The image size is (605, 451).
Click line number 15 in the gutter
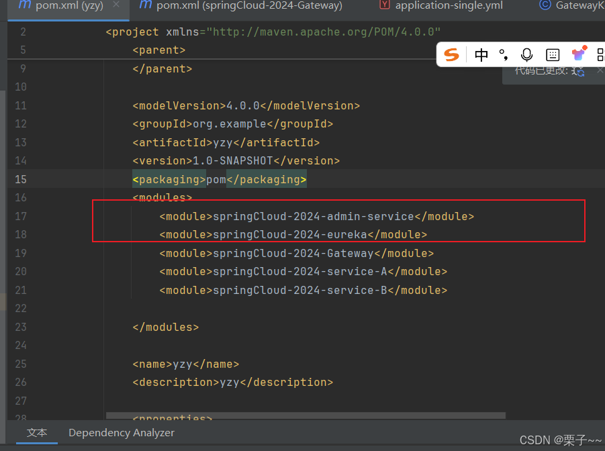[20, 179]
